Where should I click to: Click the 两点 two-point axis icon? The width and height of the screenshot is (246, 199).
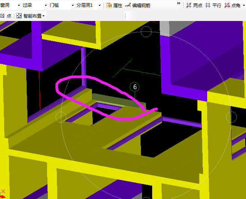click(189, 6)
